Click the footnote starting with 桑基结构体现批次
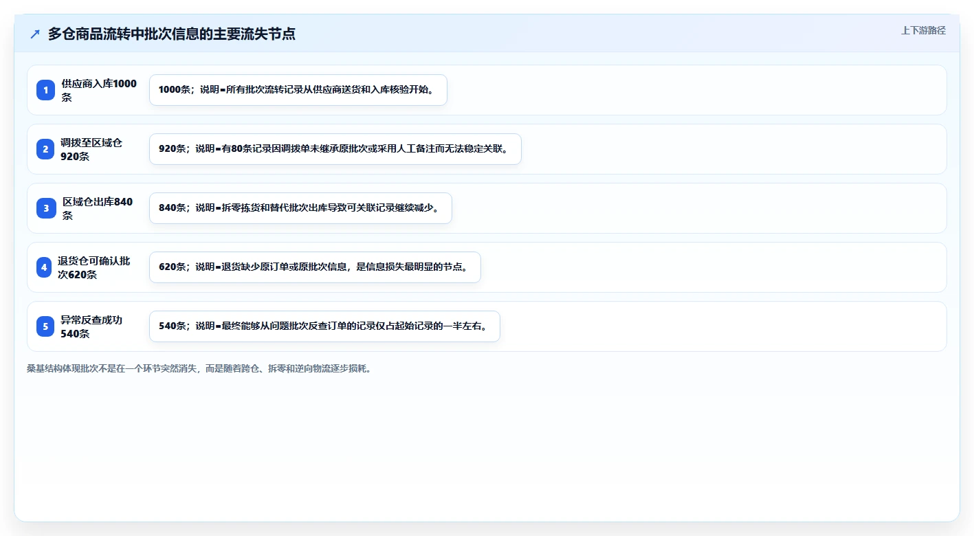The height and width of the screenshot is (536, 974). coord(199,368)
